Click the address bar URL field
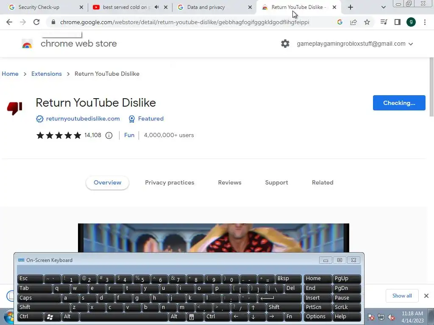This screenshot has height=325, width=434. (x=185, y=22)
